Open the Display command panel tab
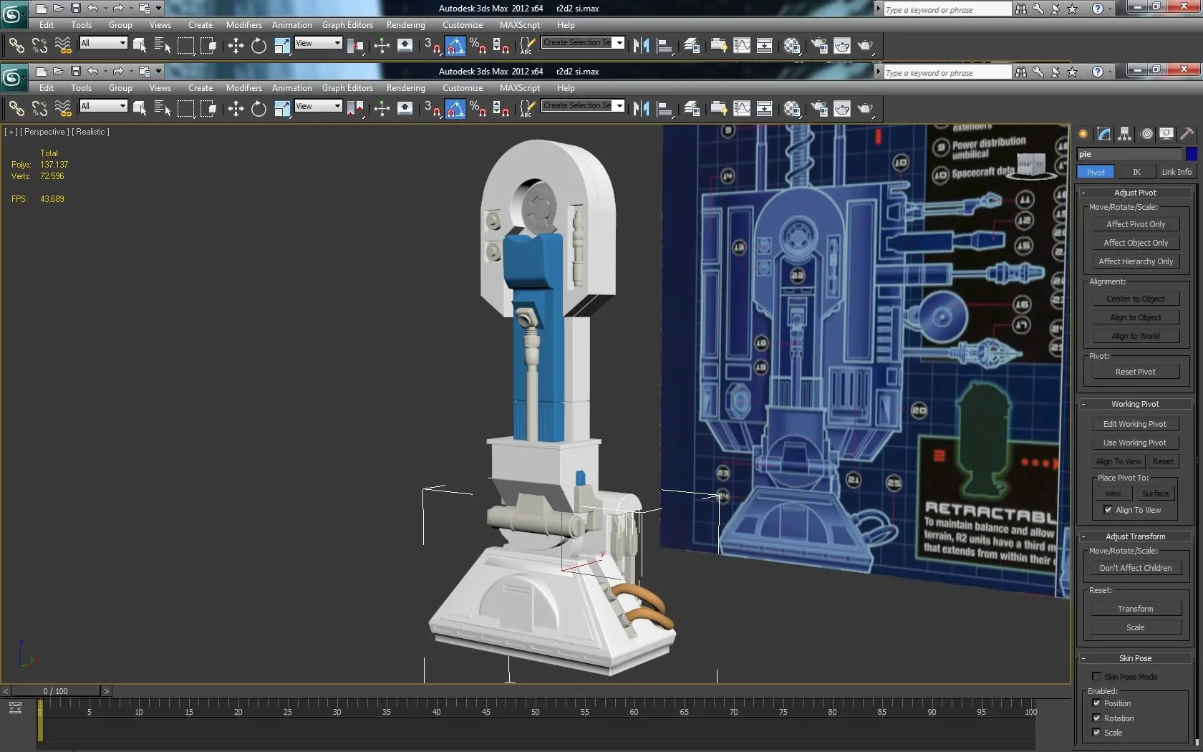The width and height of the screenshot is (1203, 752). [1166, 134]
